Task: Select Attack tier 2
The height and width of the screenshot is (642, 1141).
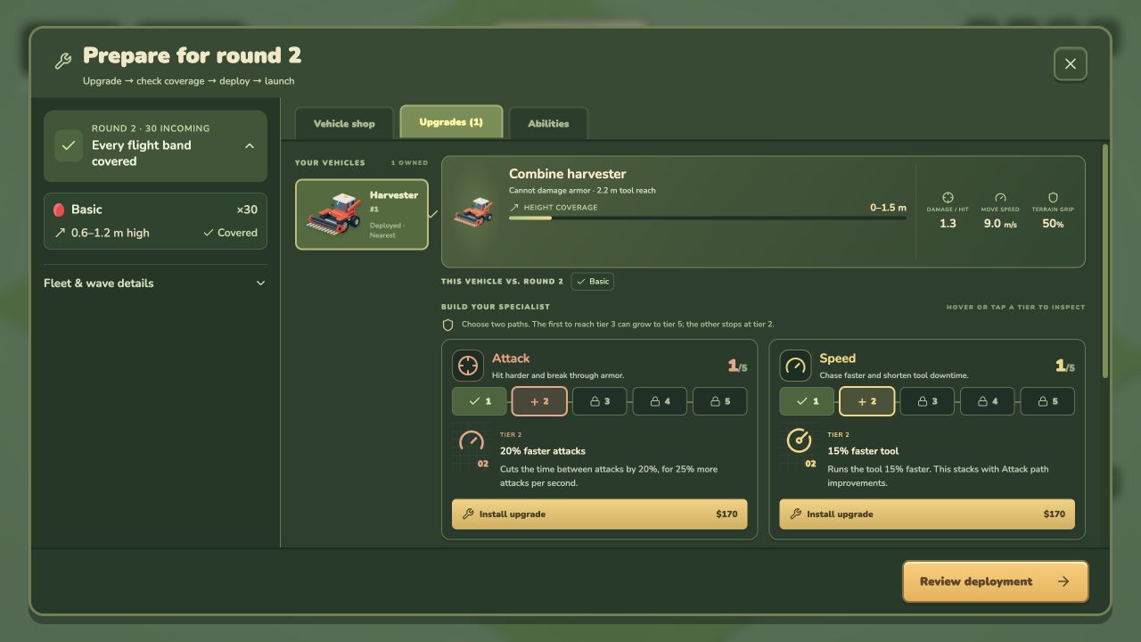Action: click(539, 401)
